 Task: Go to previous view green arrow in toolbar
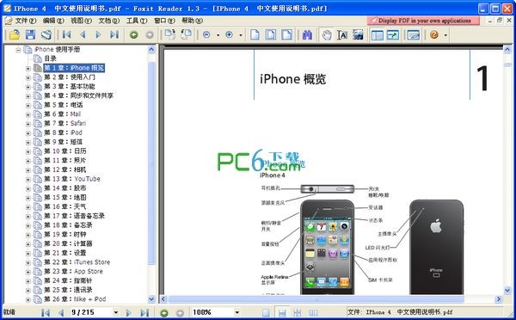[x=133, y=34]
